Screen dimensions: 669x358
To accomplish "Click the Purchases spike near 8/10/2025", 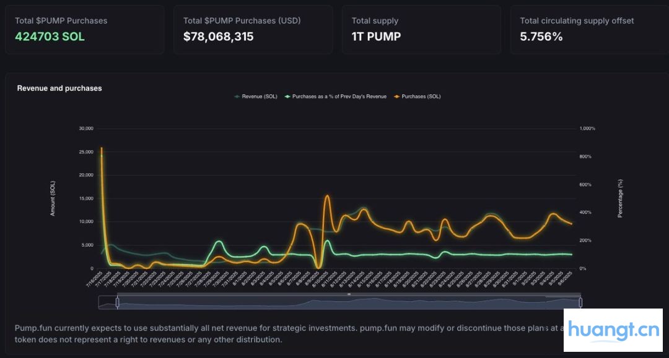I will [x=326, y=196].
